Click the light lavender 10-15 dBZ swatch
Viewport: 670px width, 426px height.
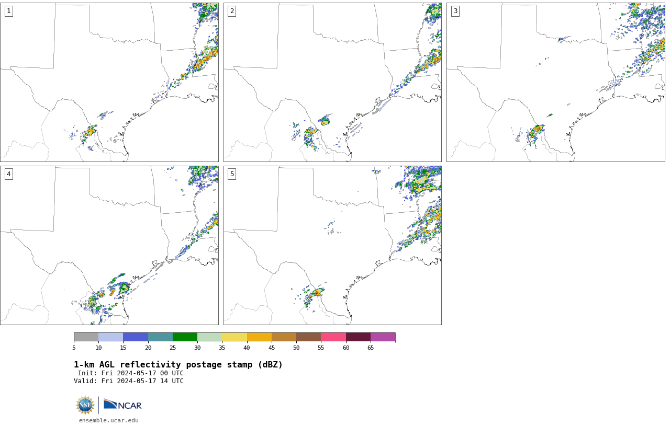(x=111, y=337)
